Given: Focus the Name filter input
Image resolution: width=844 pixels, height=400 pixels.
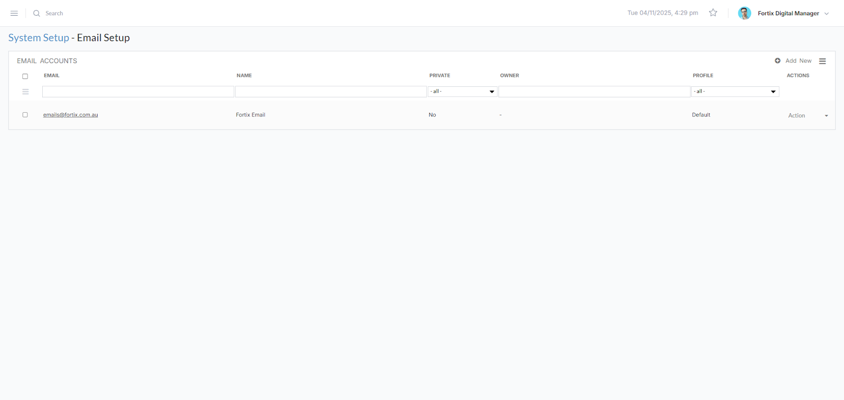Looking at the screenshot, I should pyautogui.click(x=331, y=92).
